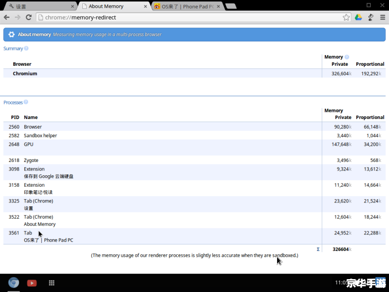This screenshot has width=389, height=292.
Task: Click PID 3561
Action: (14, 232)
